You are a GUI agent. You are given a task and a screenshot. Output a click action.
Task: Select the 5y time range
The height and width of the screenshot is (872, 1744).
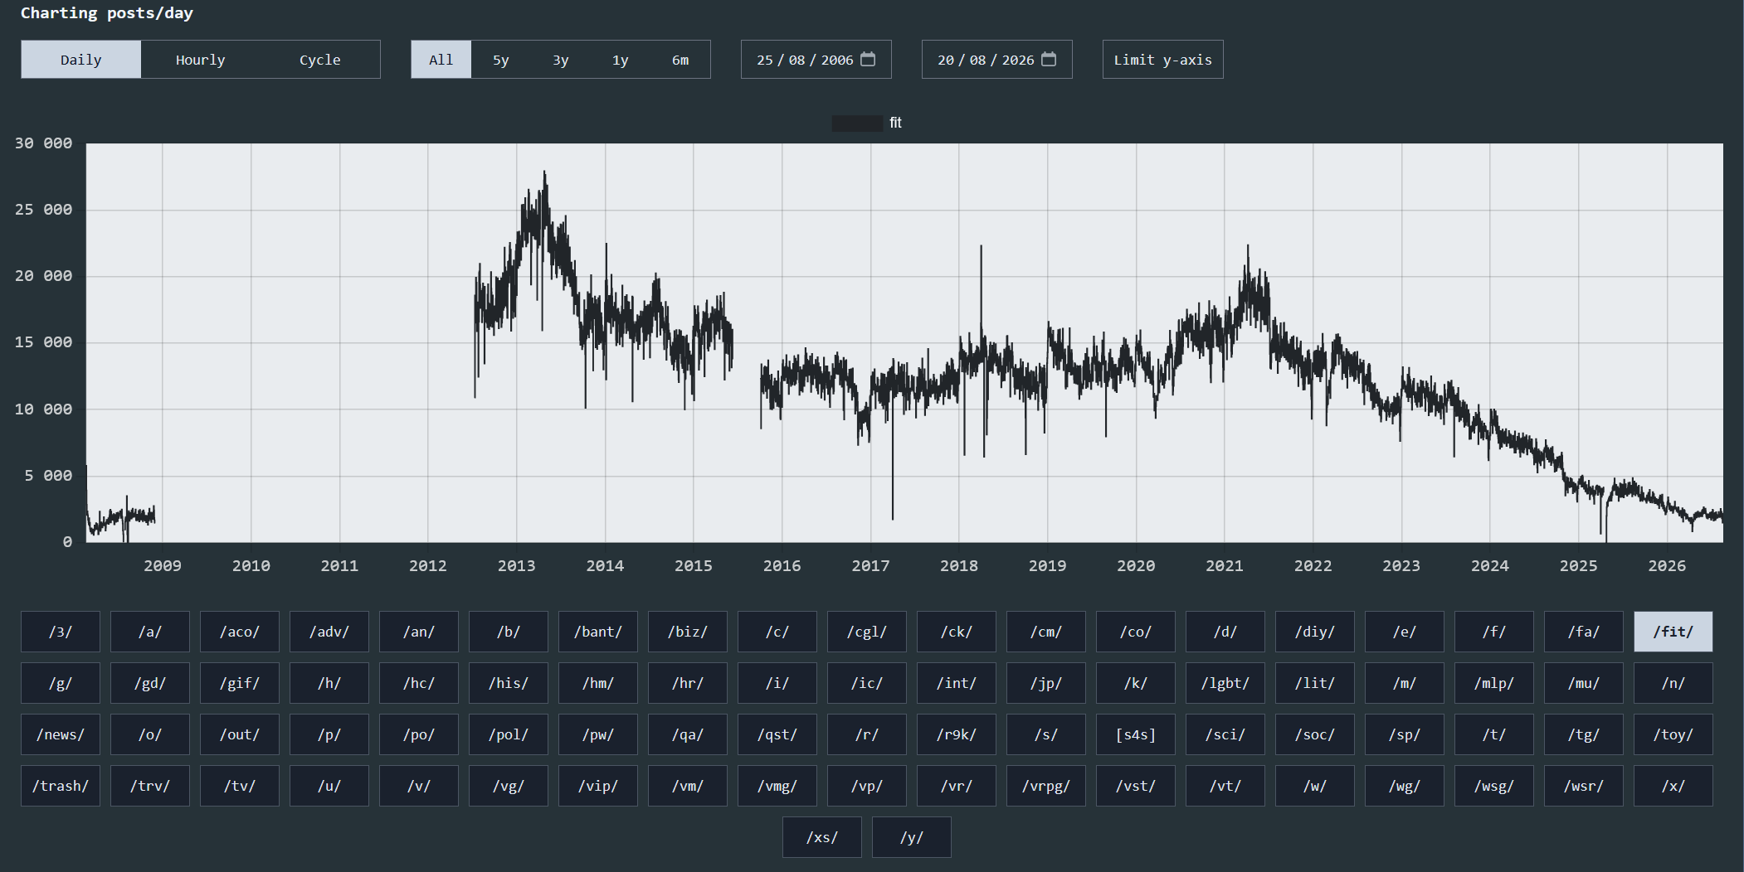pyautogui.click(x=501, y=60)
